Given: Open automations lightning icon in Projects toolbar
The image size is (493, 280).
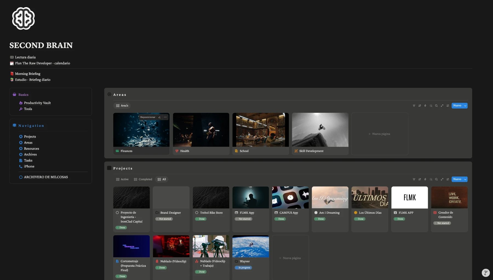Looking at the screenshot, I should (425, 179).
